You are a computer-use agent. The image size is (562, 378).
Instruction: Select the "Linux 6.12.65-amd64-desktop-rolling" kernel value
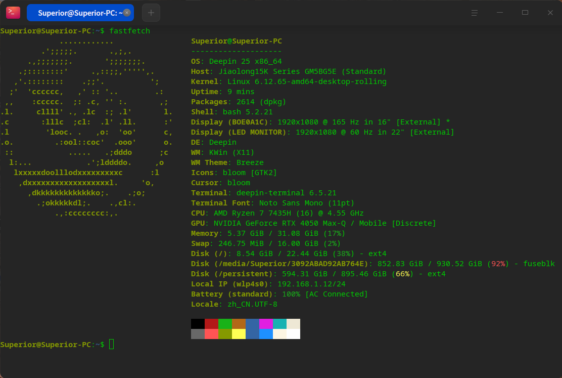click(x=307, y=81)
